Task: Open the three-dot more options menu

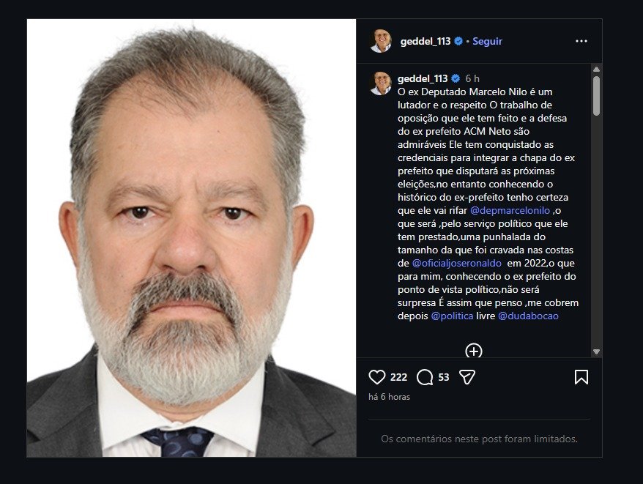Action: [581, 42]
